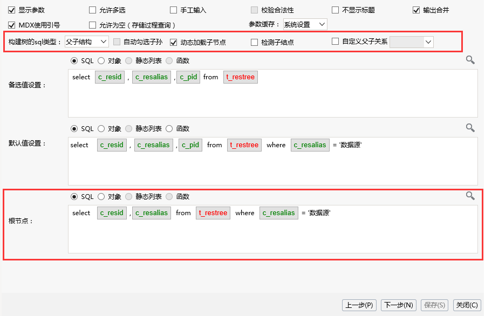Click c_resalias after where in 默认值设置
Image resolution: width=485 pixels, height=316 pixels.
coord(310,145)
